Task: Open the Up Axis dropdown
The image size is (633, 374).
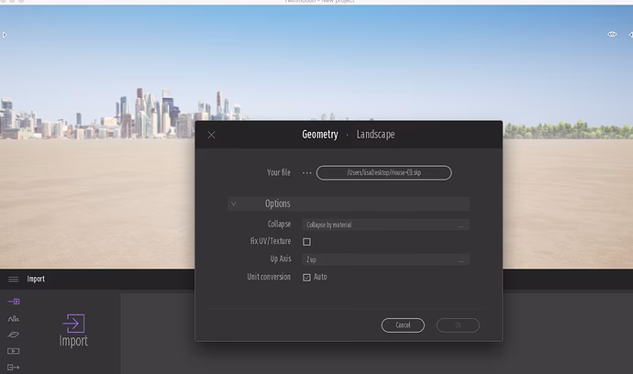Action: pyautogui.click(x=385, y=259)
